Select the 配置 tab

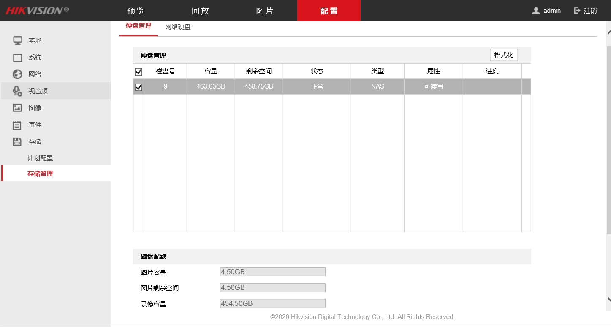[329, 11]
